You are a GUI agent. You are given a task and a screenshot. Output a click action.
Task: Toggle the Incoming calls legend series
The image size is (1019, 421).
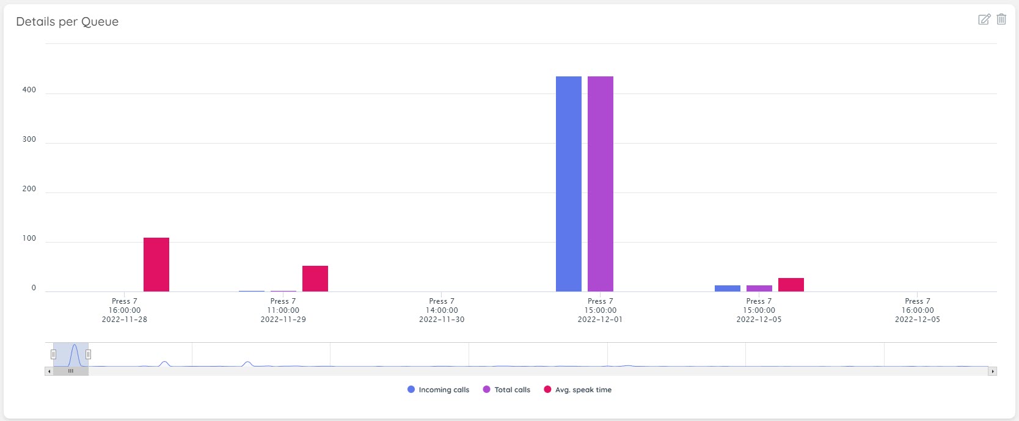tap(438, 390)
